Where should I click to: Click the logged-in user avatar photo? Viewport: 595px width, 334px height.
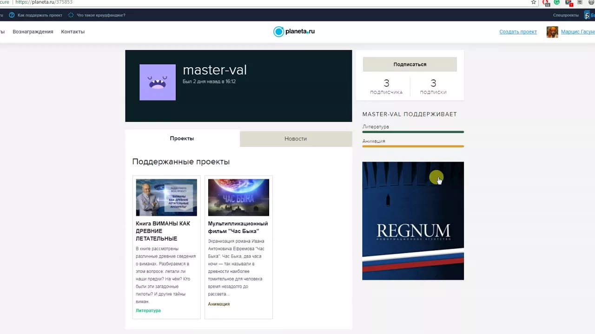tap(552, 32)
